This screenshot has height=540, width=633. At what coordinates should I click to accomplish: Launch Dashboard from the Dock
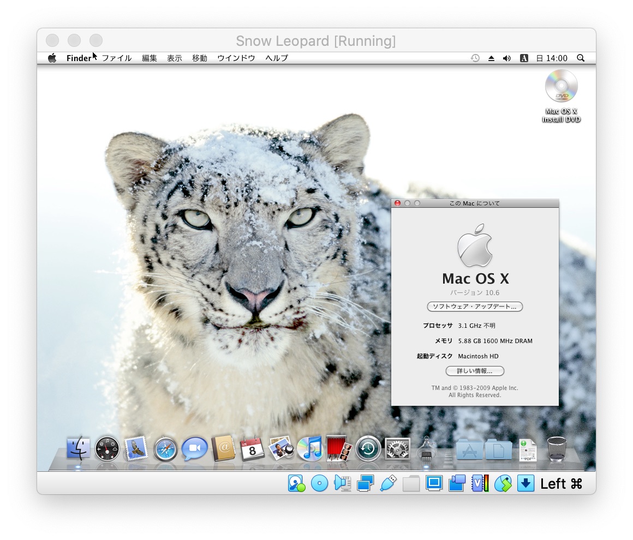[107, 448]
